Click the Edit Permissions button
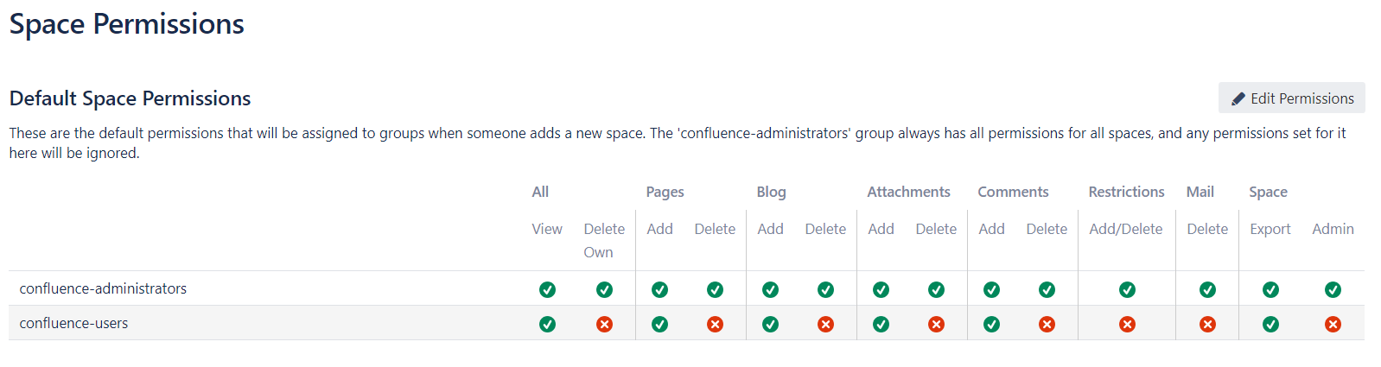The image size is (1381, 367). click(1291, 98)
